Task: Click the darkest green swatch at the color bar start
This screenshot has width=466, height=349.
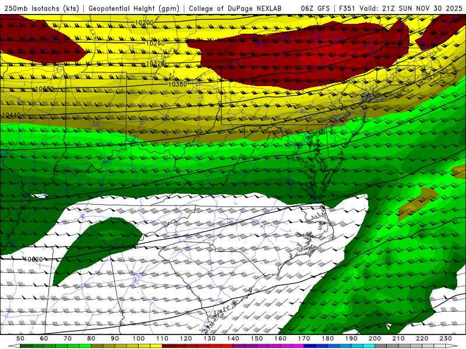Action: [26, 346]
